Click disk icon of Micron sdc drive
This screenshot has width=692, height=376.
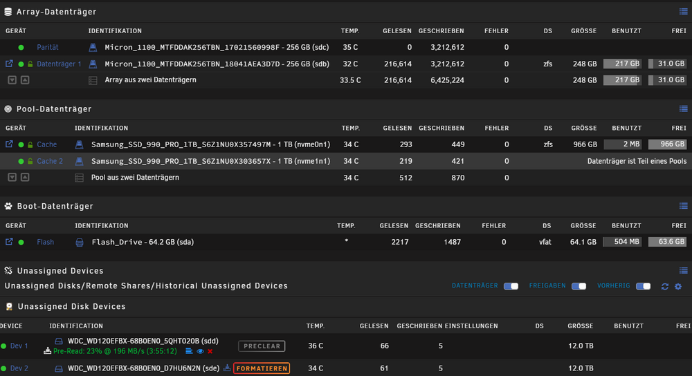[x=93, y=47]
